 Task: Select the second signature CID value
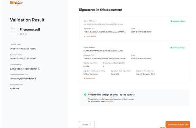tap(105, 58)
